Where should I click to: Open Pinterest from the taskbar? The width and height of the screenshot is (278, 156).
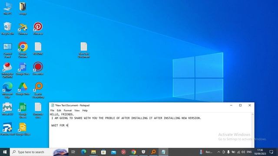123,152
